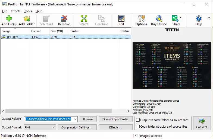The image size is (213, 139).
Task: Click the D:¥ folder cell
Action: pos(73,37)
